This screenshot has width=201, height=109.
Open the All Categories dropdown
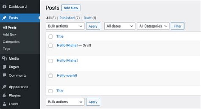click(x=153, y=26)
